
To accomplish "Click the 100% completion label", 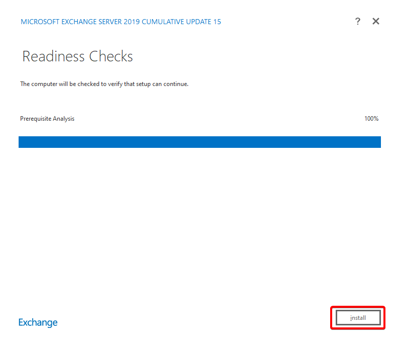I will click(371, 119).
